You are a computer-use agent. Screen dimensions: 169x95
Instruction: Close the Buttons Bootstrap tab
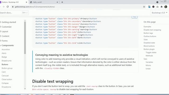tap(26, 2)
